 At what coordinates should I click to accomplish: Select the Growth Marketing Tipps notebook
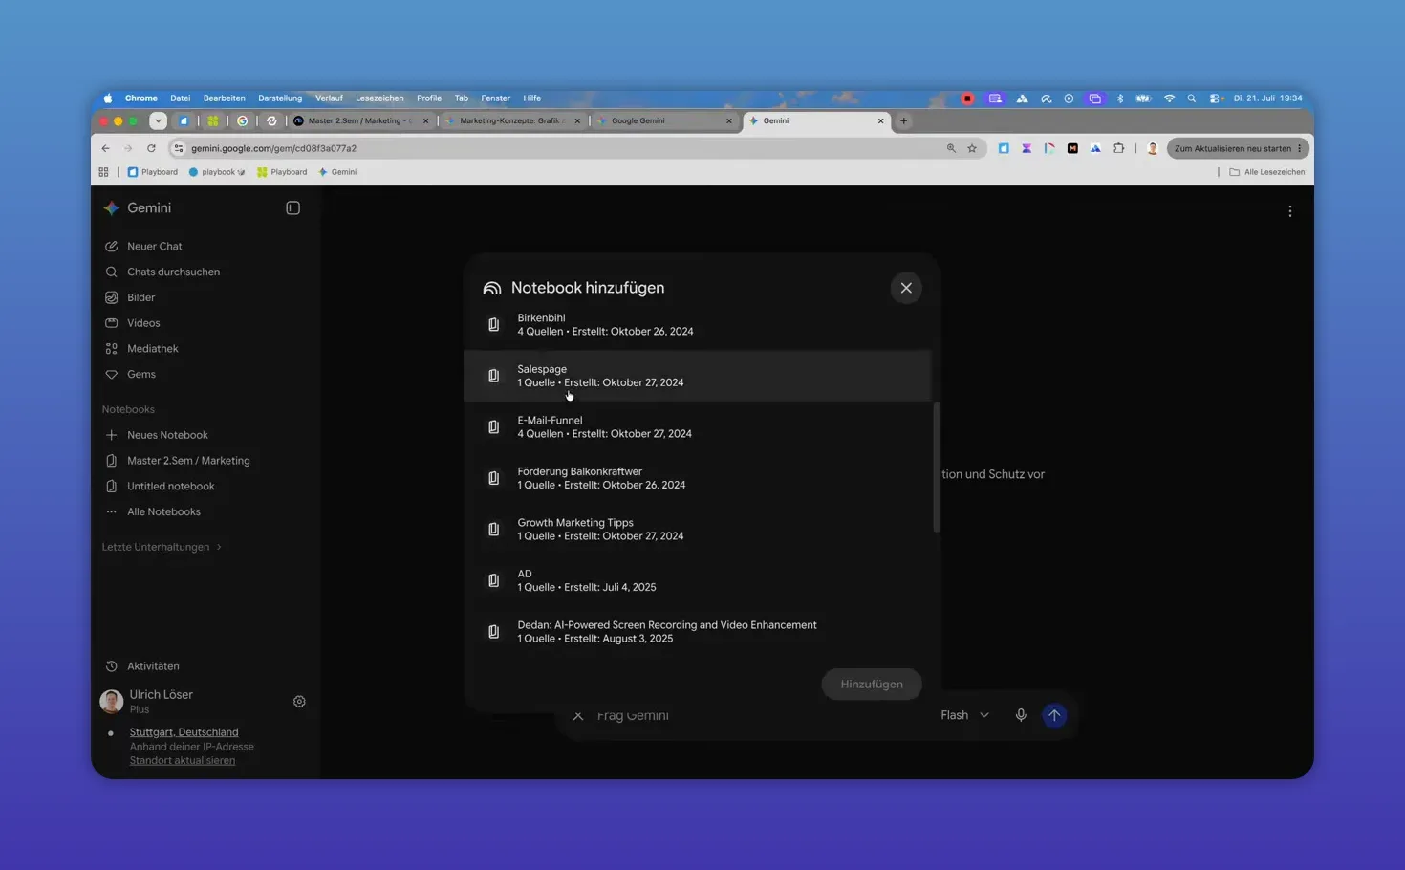click(x=697, y=530)
